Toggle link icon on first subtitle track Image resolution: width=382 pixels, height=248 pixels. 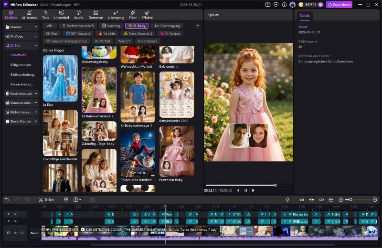(x=9, y=214)
